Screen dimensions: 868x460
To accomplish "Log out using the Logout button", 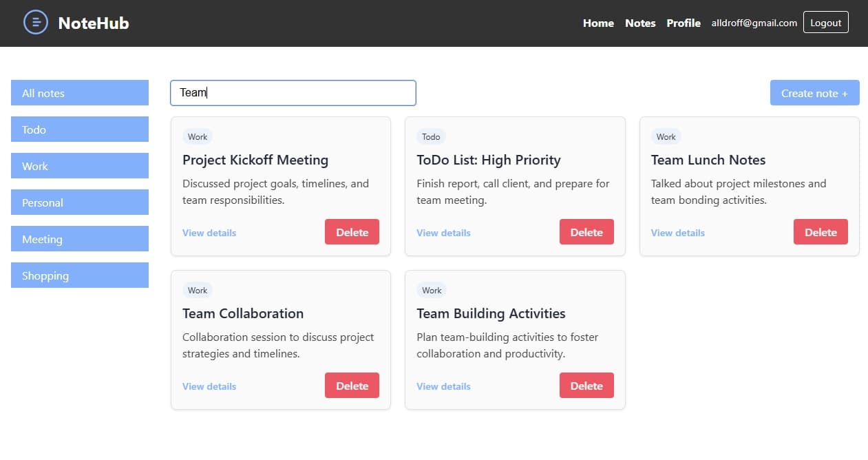I will (826, 22).
